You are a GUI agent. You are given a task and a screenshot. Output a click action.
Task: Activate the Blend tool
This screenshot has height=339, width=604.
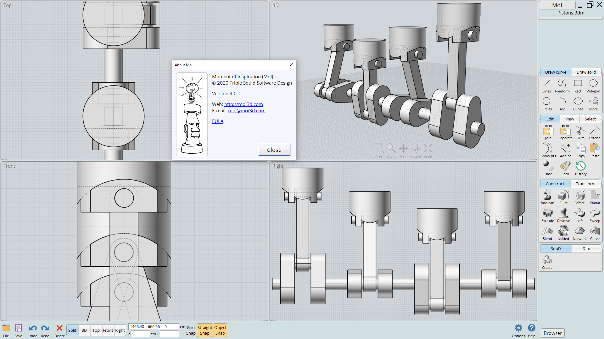pos(547,233)
